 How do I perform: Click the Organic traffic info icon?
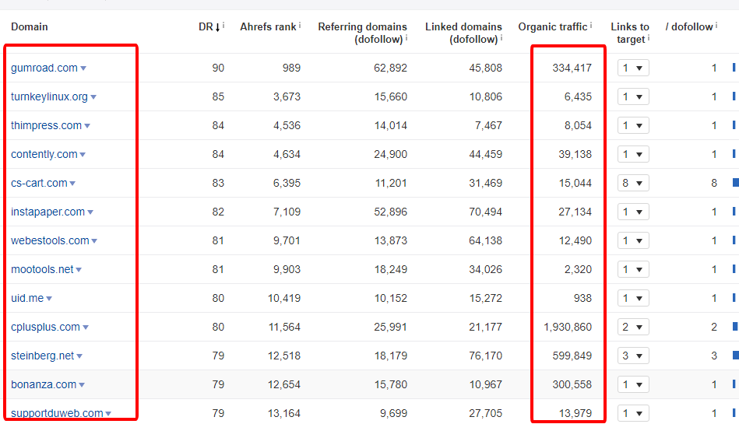(x=591, y=25)
